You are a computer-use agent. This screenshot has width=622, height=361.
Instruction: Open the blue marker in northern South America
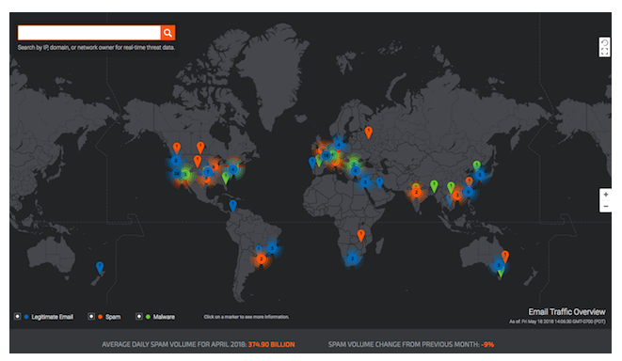(232, 206)
